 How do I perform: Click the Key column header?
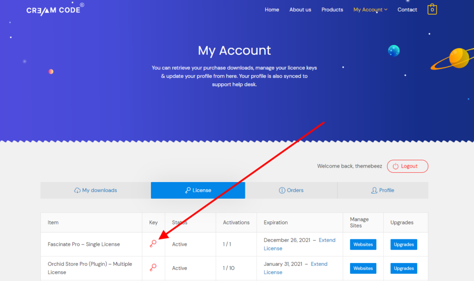[153, 222]
